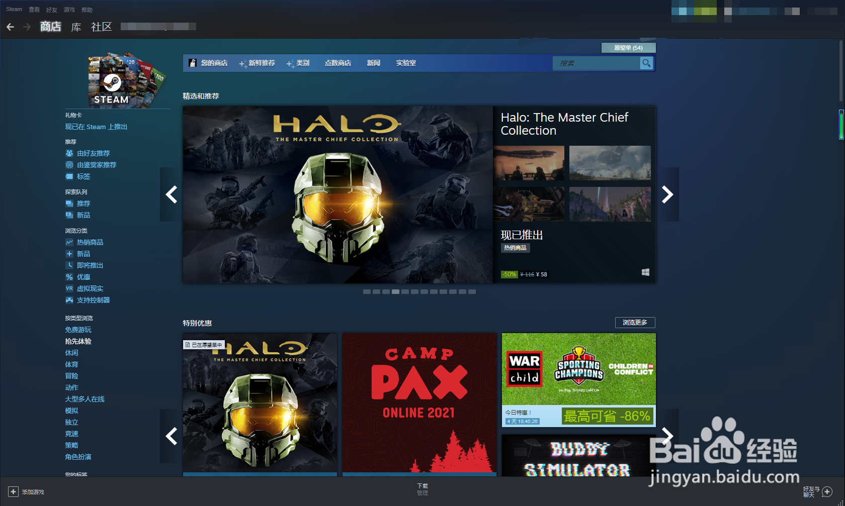Open the 类别 dropdown
Image resolution: width=845 pixels, height=506 pixels.
tap(298, 63)
